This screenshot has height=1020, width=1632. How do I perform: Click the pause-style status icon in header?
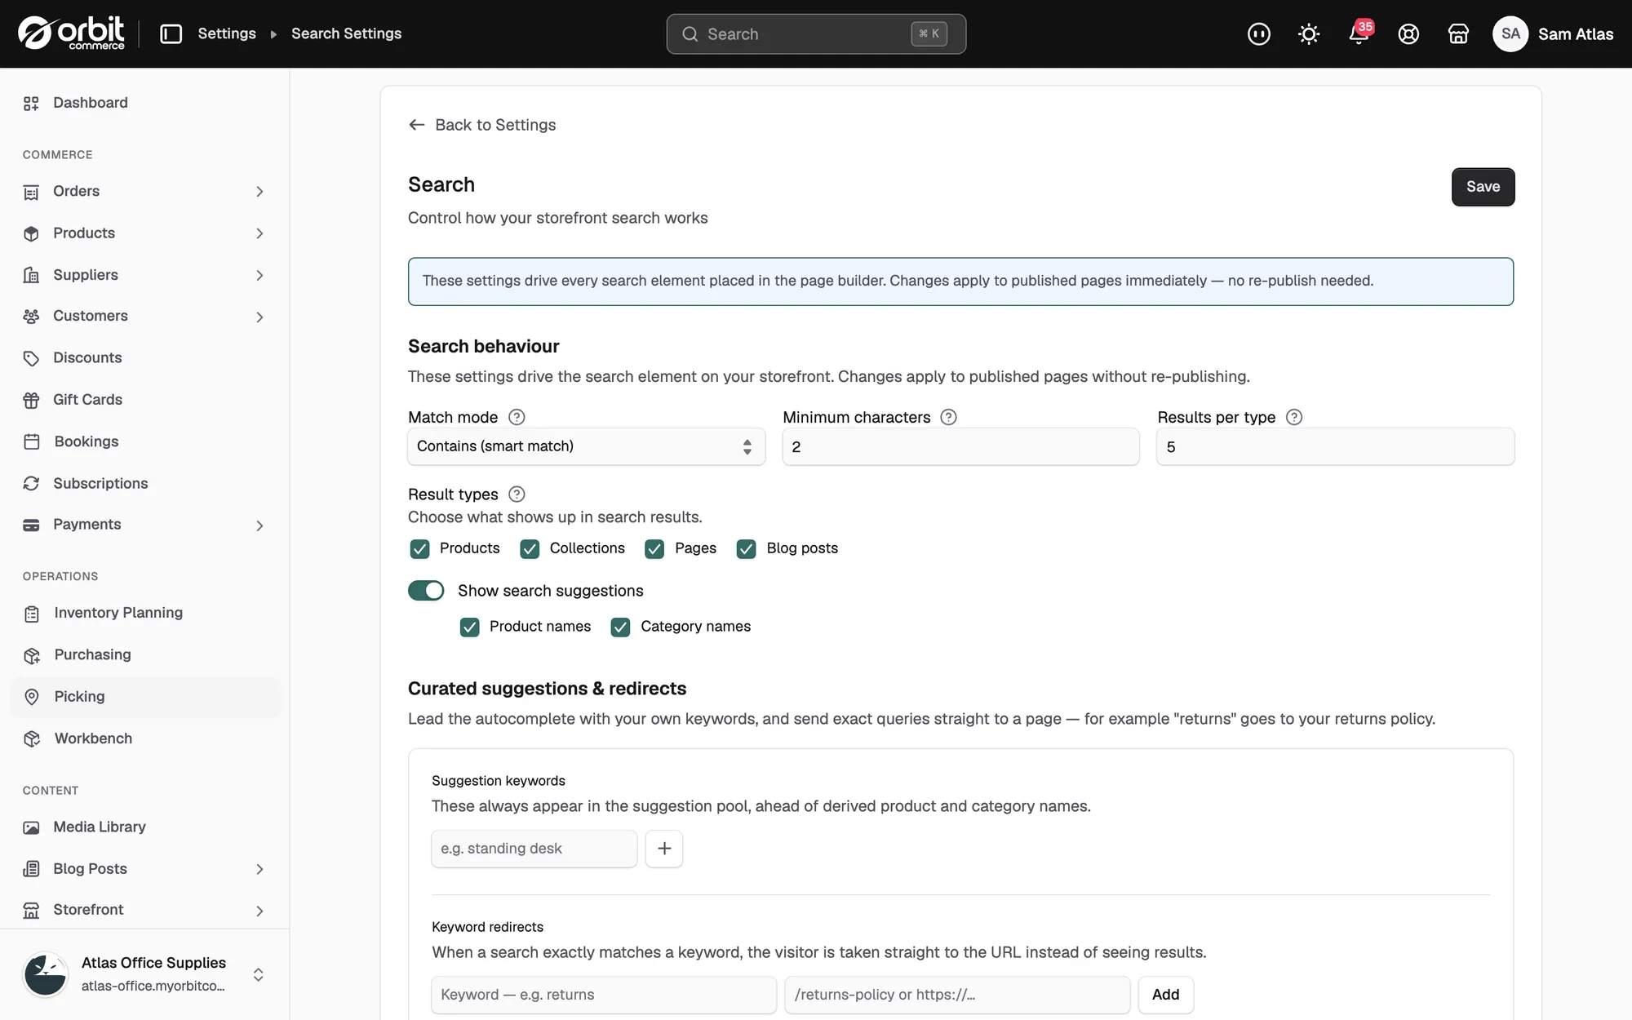[1258, 33]
